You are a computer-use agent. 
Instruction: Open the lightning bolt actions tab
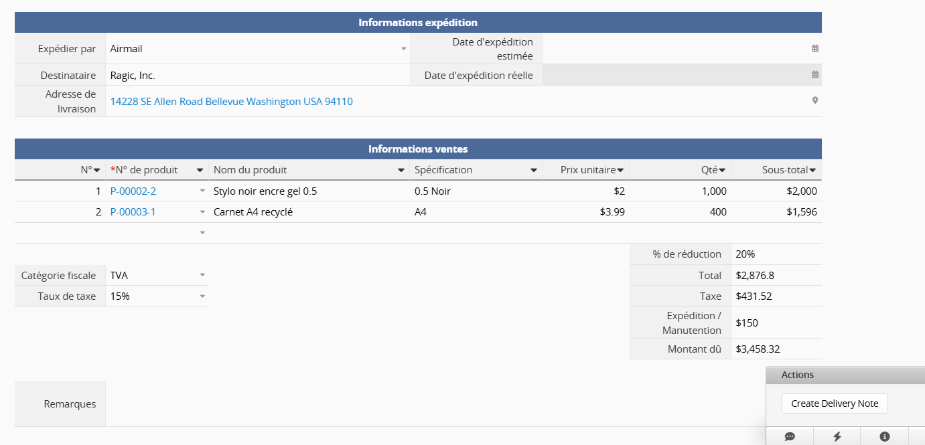coord(837,436)
